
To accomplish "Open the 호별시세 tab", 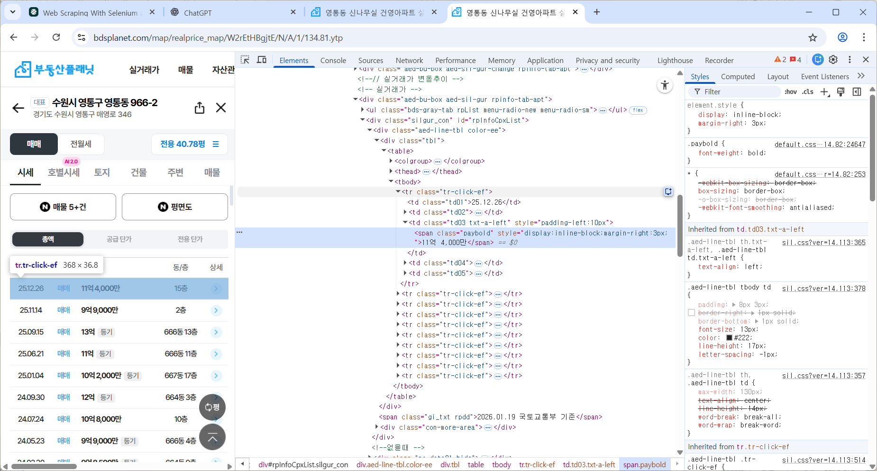I will 64,172.
